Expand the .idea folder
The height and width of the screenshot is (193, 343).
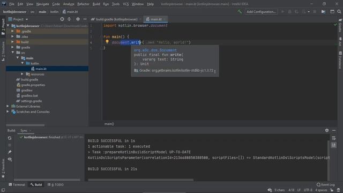pos(12,36)
